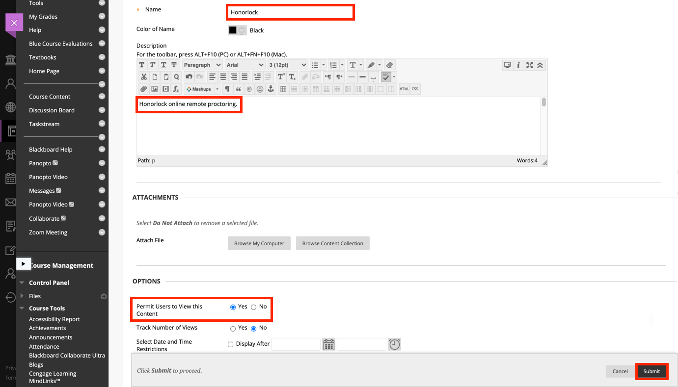678x387 pixels.
Task: Increase paragraph indent
Action: click(x=257, y=77)
